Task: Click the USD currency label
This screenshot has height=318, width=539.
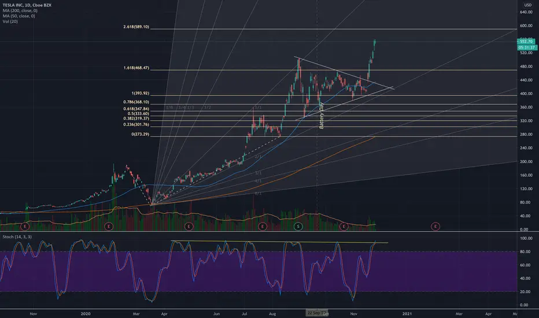Action: tap(527, 5)
